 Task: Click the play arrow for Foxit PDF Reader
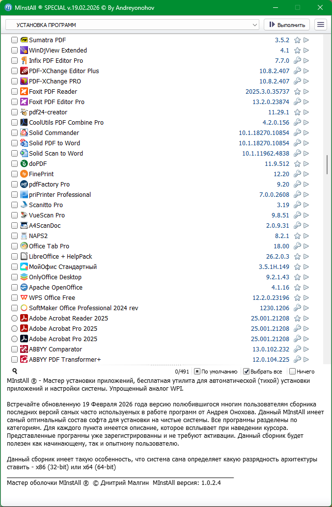point(306,92)
